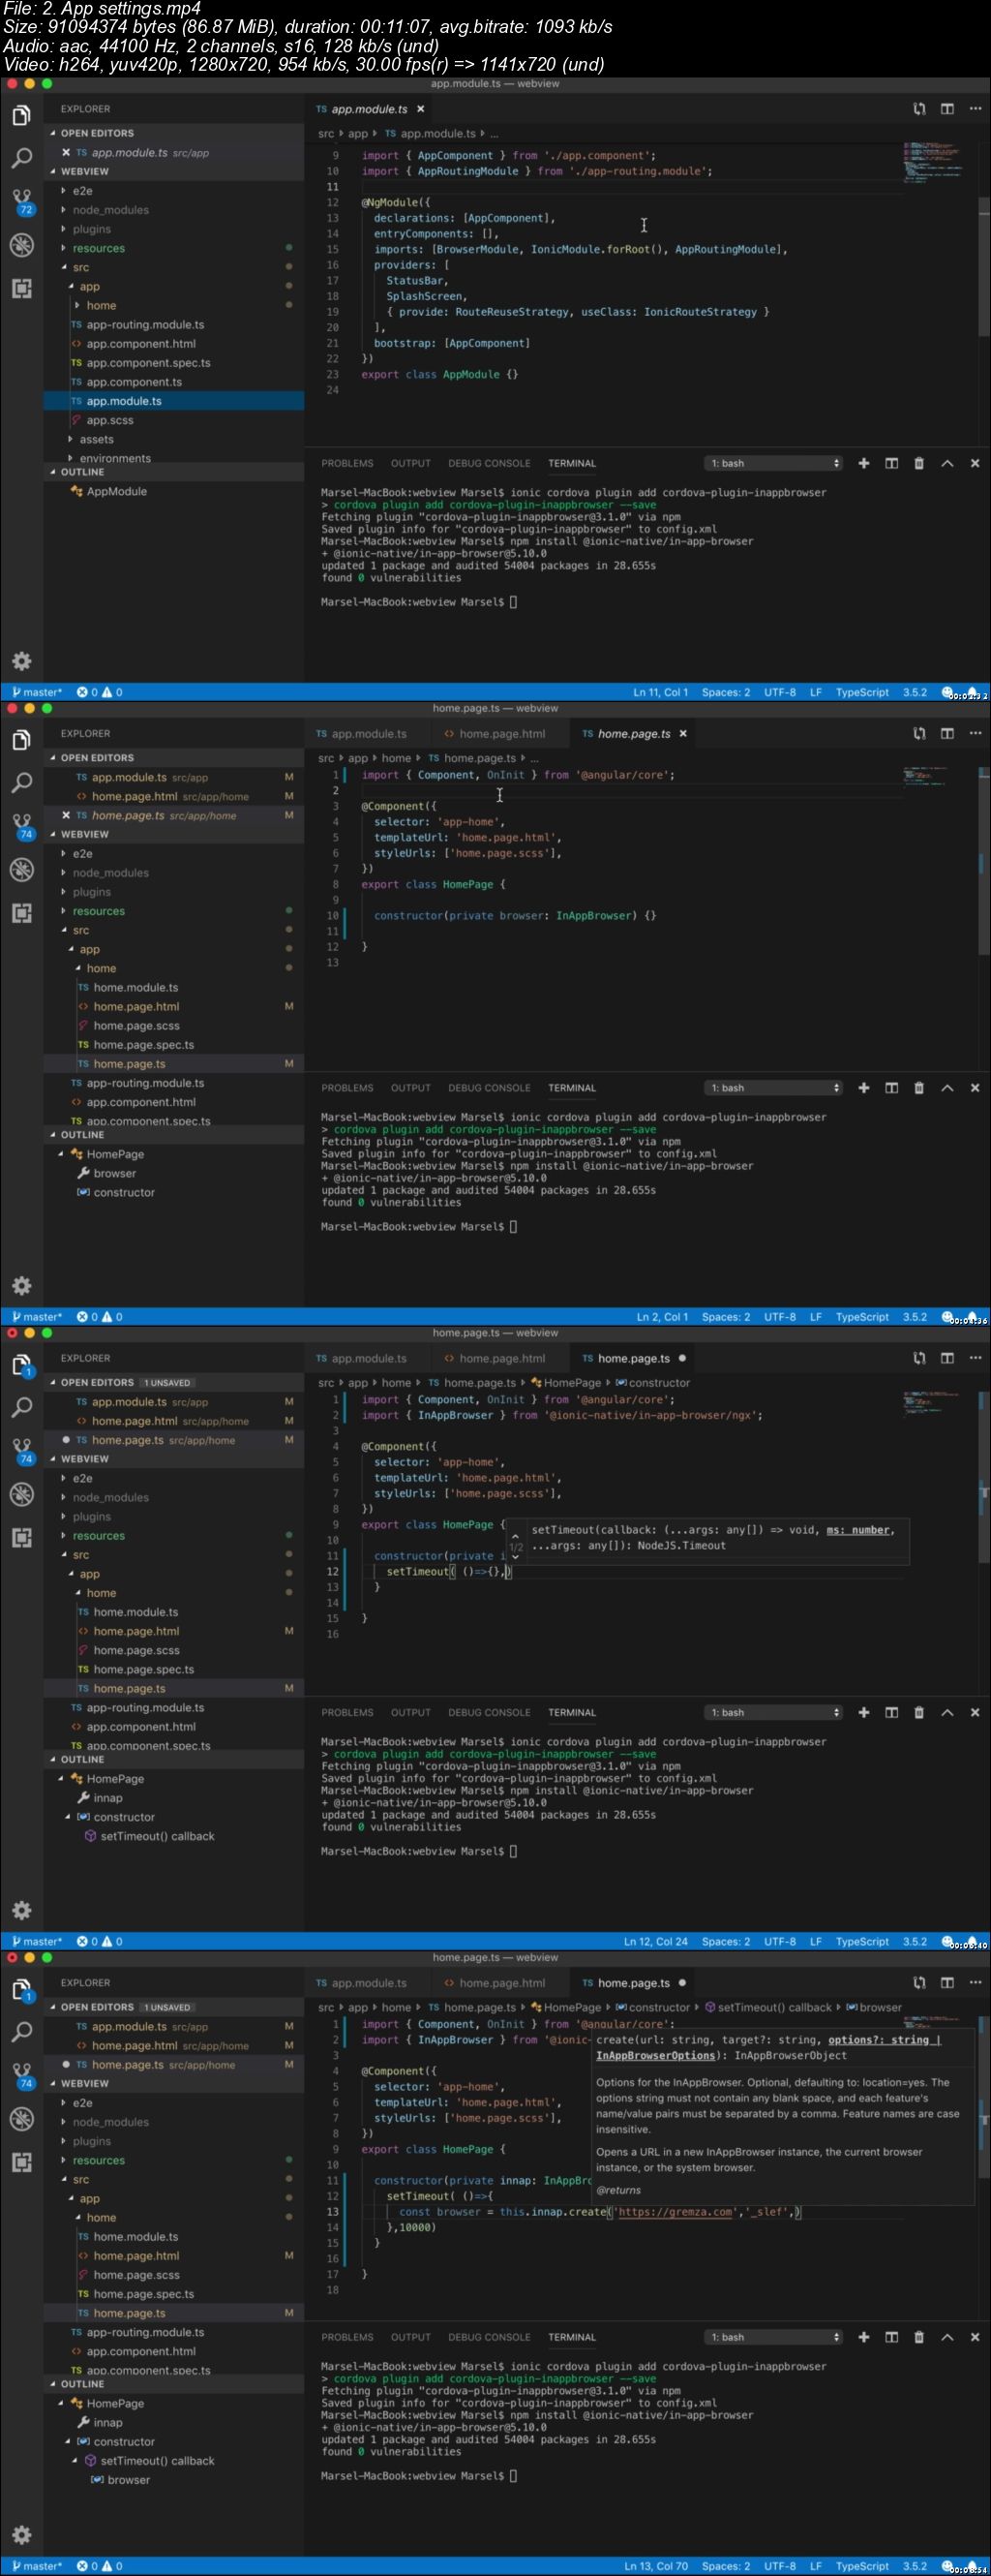Expand node_modules folder in app.module.ts window
The width and height of the screenshot is (991, 2576).
tap(110, 210)
